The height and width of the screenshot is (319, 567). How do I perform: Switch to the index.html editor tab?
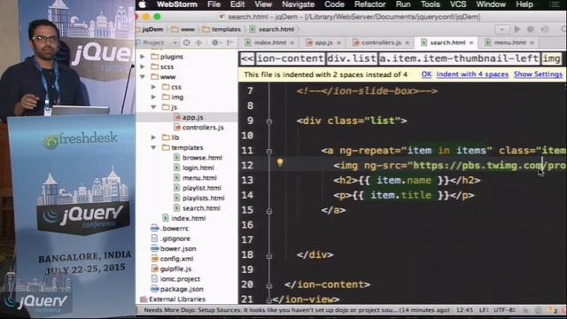[269, 43]
